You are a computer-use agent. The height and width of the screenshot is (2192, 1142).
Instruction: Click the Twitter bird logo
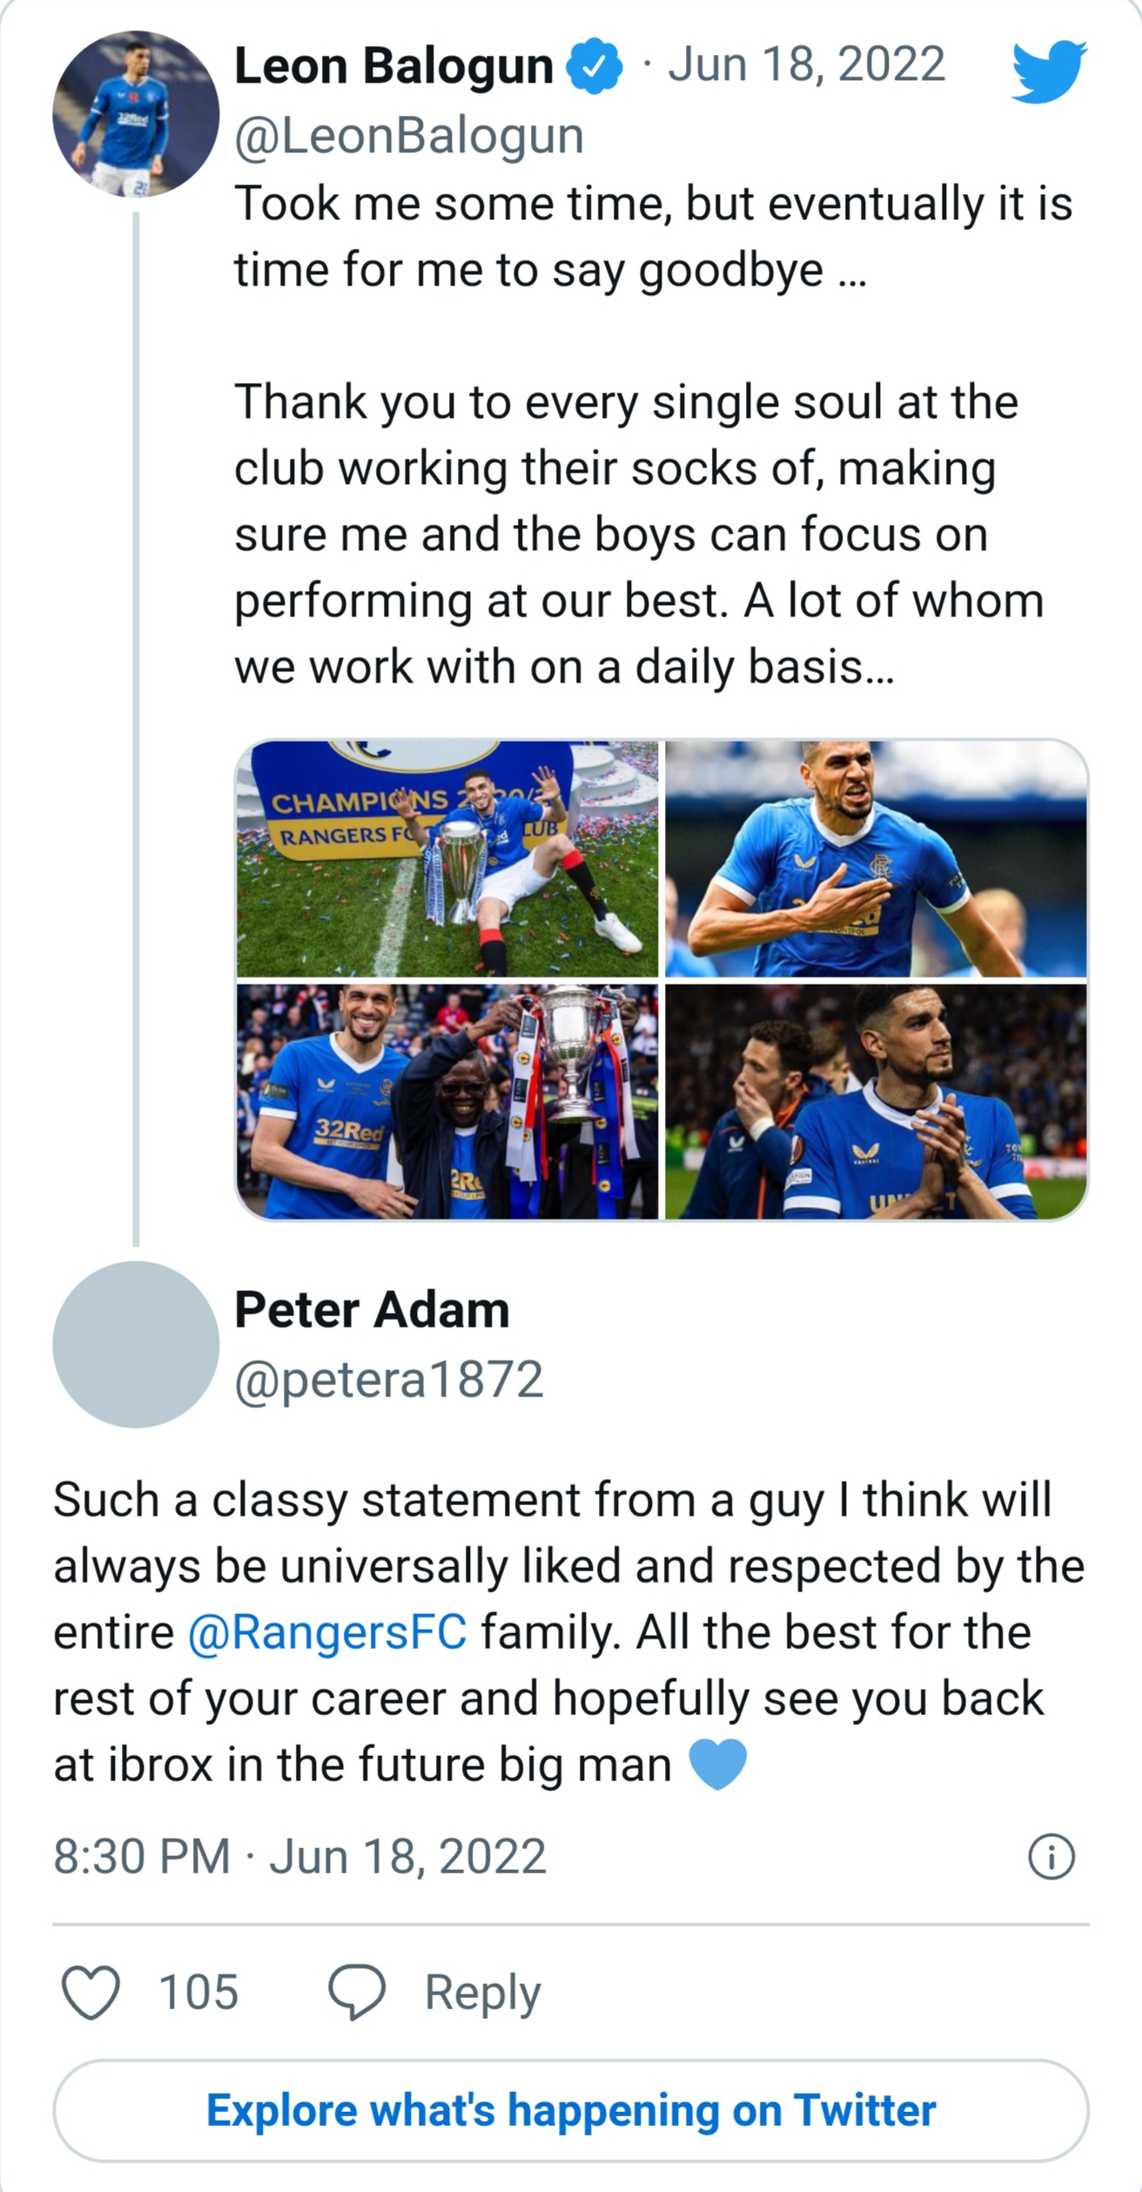1049,71
